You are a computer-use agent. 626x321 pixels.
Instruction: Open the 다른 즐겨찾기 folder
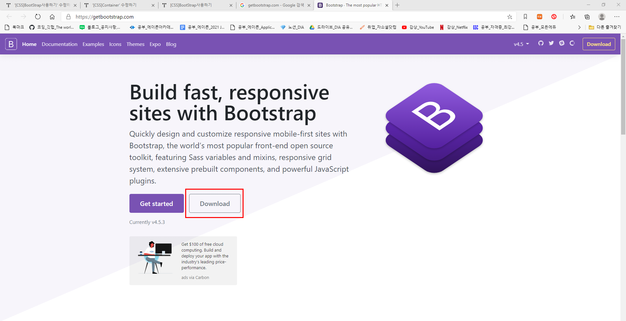605,27
